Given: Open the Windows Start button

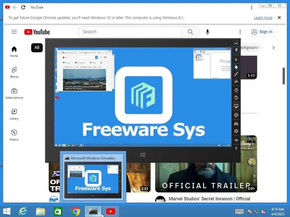Looking at the screenshot, I should click(x=7, y=211).
